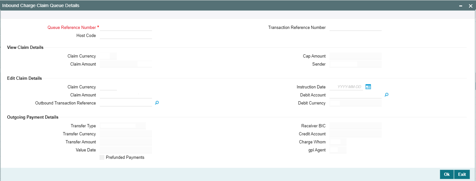
Task: Click the View Claim Details section heading
Action: tap(25, 47)
